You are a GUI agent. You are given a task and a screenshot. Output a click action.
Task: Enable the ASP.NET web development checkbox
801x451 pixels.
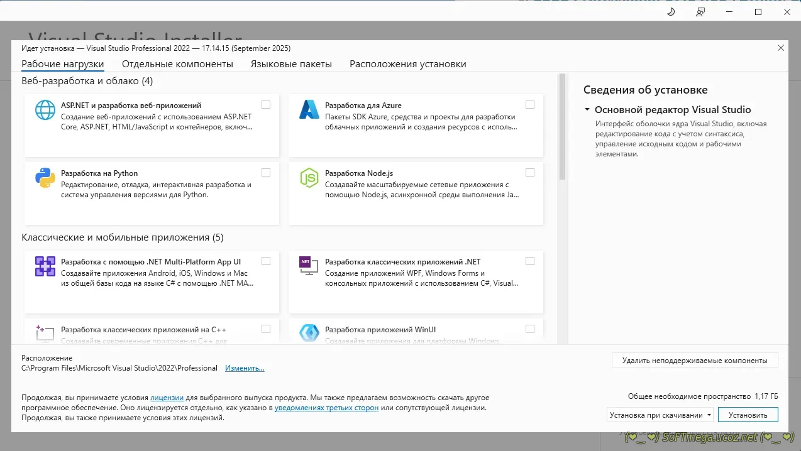(x=266, y=105)
